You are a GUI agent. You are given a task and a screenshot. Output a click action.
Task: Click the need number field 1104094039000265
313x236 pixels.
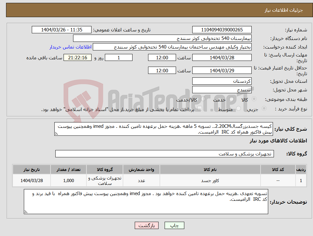[222, 30]
